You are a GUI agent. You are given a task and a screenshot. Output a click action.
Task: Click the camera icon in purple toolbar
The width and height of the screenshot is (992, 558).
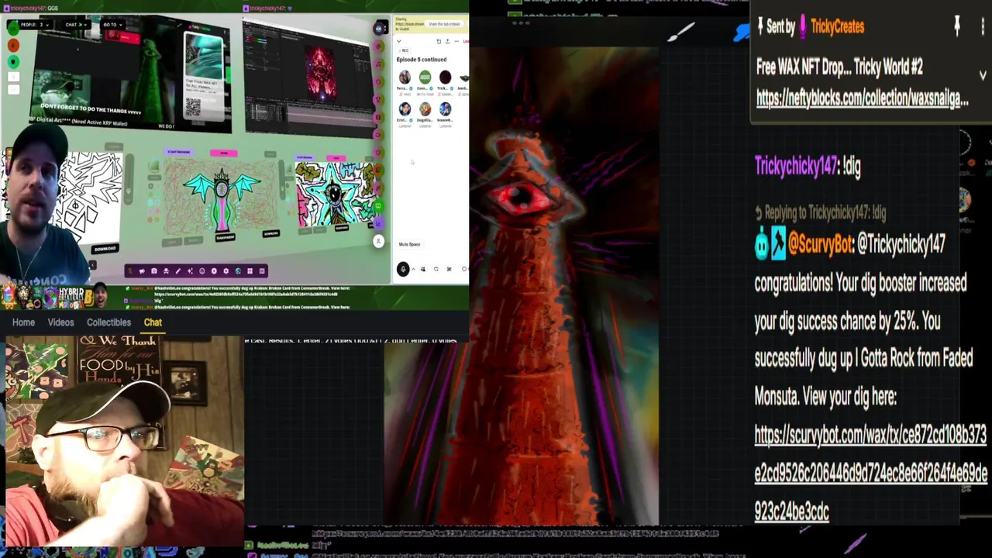(x=154, y=271)
